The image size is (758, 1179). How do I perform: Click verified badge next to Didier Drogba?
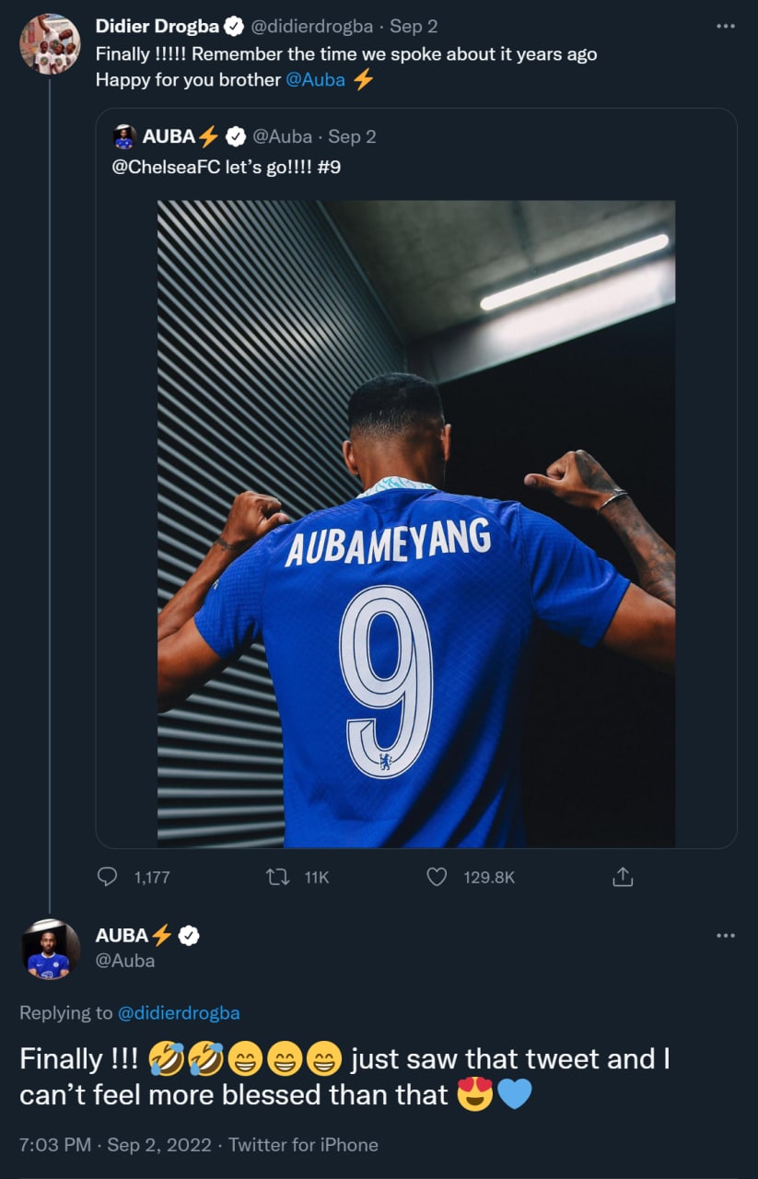click(x=234, y=28)
